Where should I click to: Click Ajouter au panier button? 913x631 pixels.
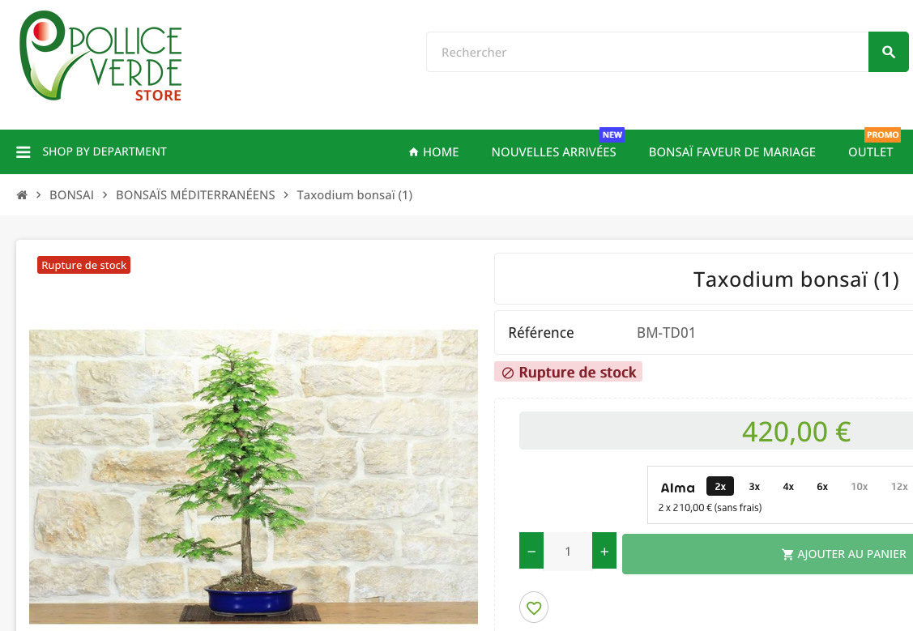tap(767, 554)
